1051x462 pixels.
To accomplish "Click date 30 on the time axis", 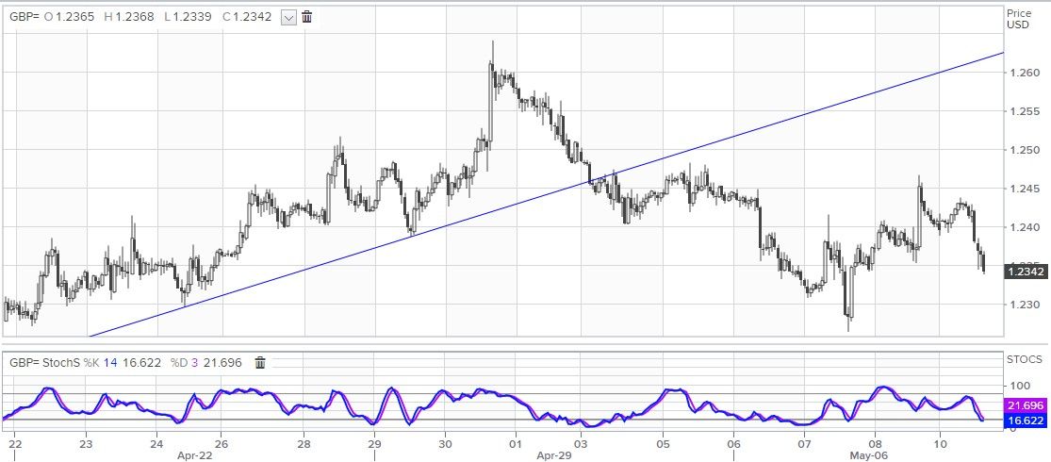I will click(446, 443).
